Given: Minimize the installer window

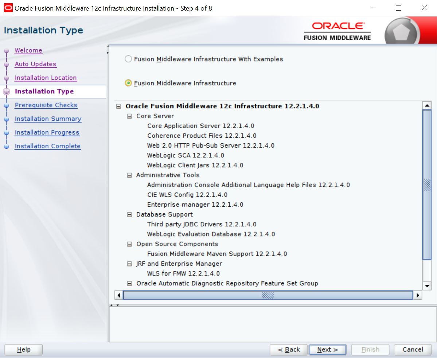Looking at the screenshot, I should [374, 8].
